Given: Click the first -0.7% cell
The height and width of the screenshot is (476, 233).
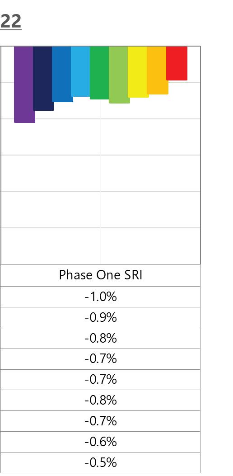Looking at the screenshot, I should (100, 359).
